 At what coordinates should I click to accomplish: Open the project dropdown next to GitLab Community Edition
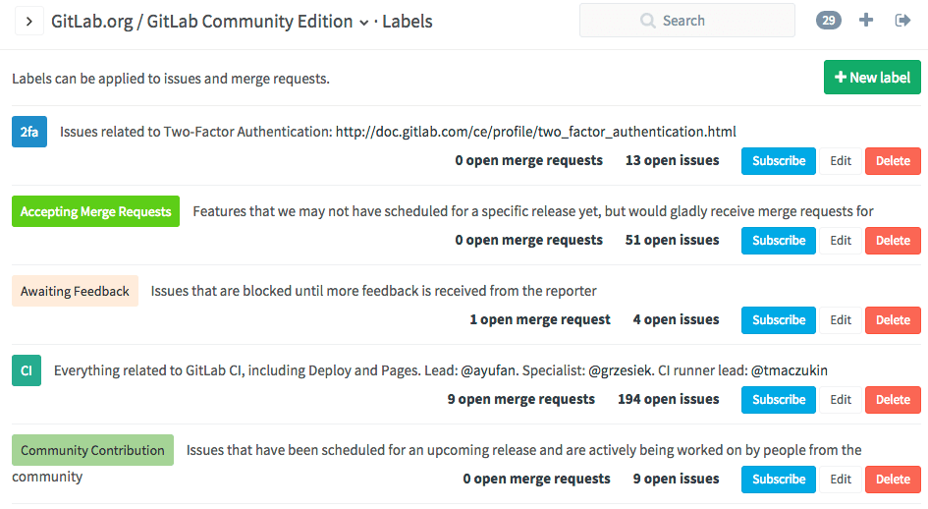pyautogui.click(x=364, y=22)
